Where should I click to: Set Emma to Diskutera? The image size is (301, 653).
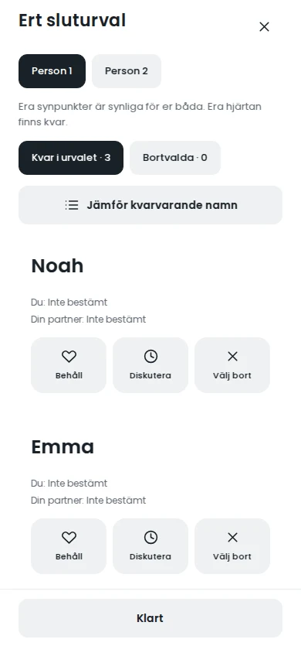pos(150,546)
